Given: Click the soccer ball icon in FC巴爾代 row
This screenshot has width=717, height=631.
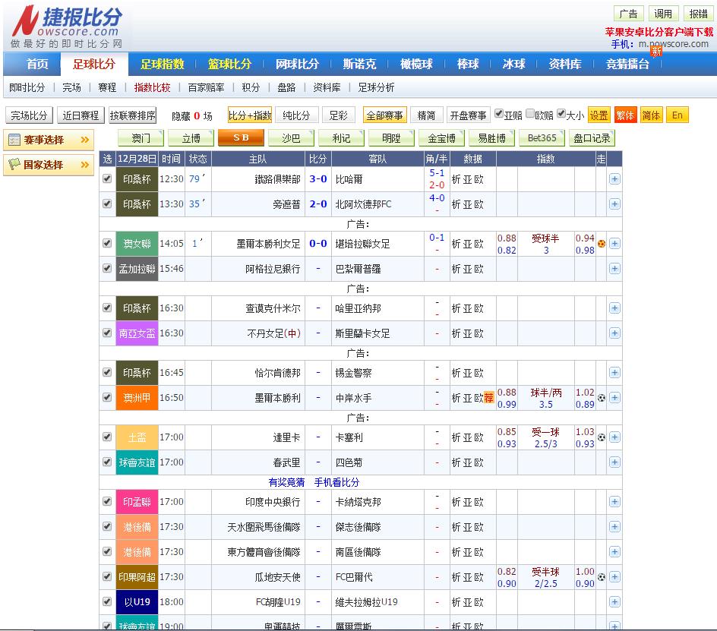Looking at the screenshot, I should tap(602, 577).
